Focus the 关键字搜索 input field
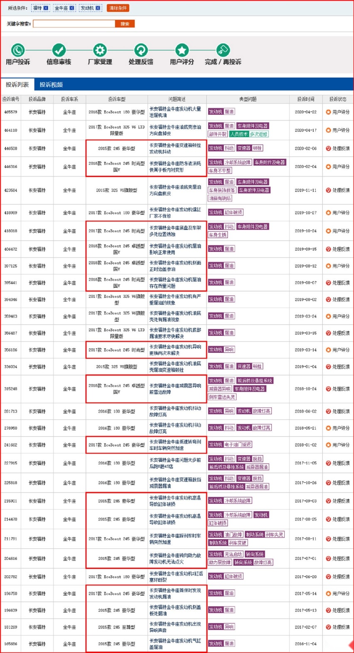354x653 pixels. point(74,24)
